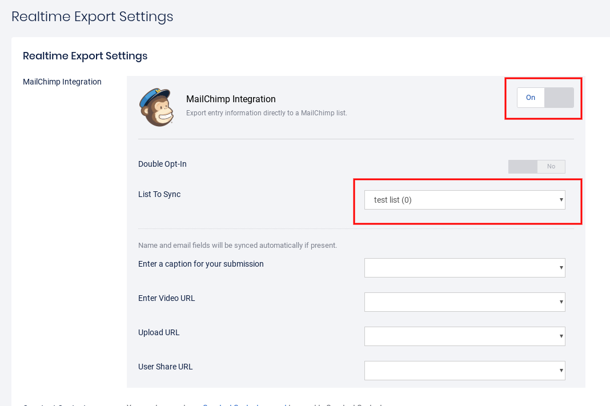Click the Upload URL label
Image resolution: width=610 pixels, height=406 pixels.
pos(159,332)
